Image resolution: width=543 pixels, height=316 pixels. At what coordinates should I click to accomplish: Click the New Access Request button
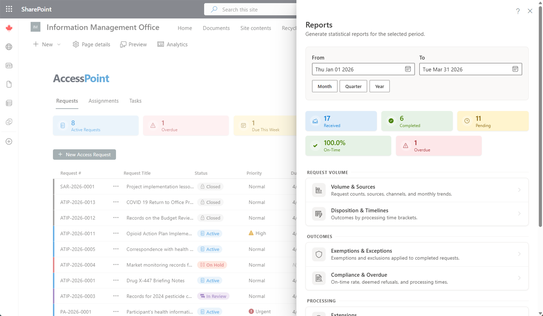pos(84,154)
